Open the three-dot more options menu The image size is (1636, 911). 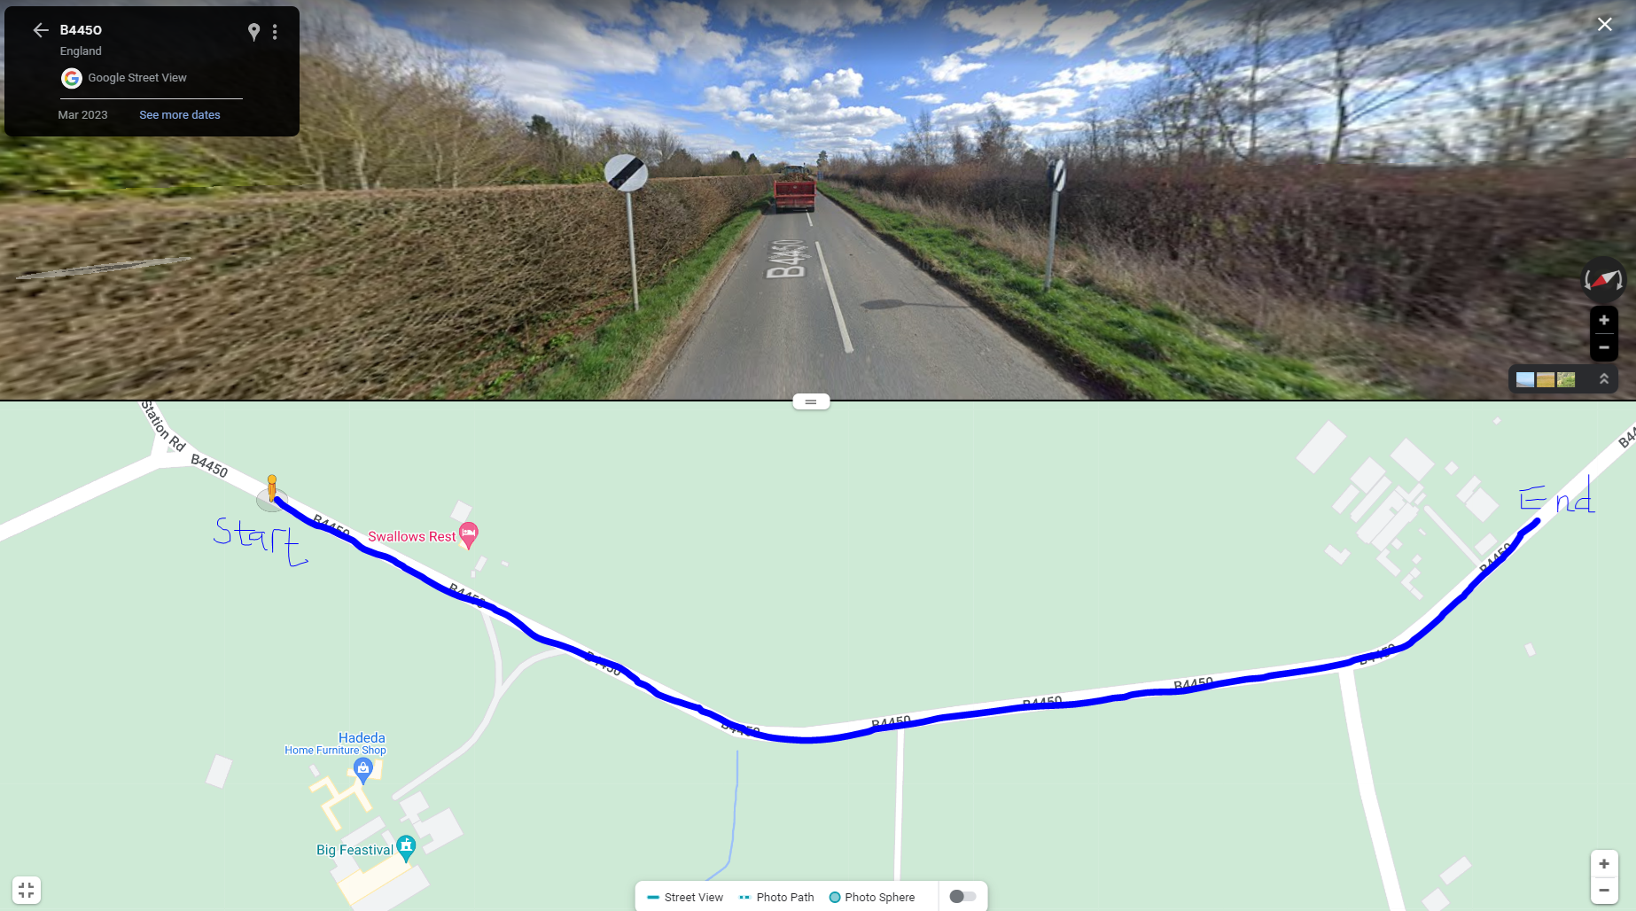[275, 32]
